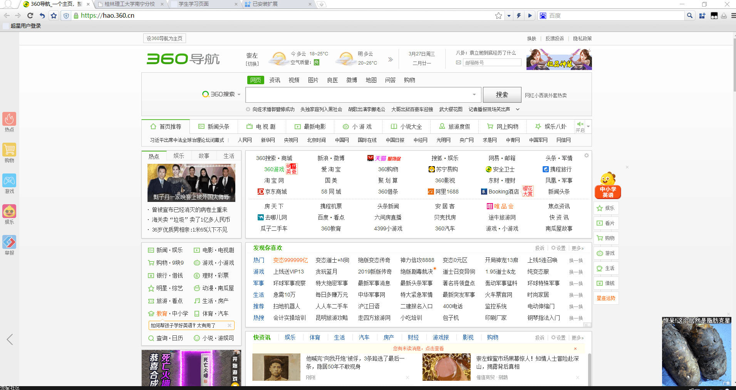The width and height of the screenshot is (736, 390).
Task: Open the 旅游度假 navigation tab
Action: pos(455,127)
